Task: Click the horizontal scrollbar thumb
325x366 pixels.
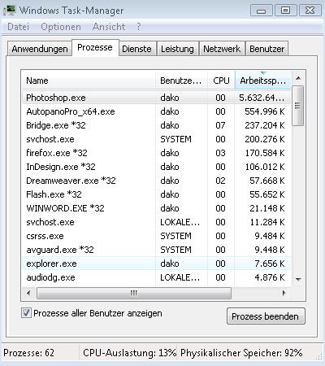Action: point(134,293)
